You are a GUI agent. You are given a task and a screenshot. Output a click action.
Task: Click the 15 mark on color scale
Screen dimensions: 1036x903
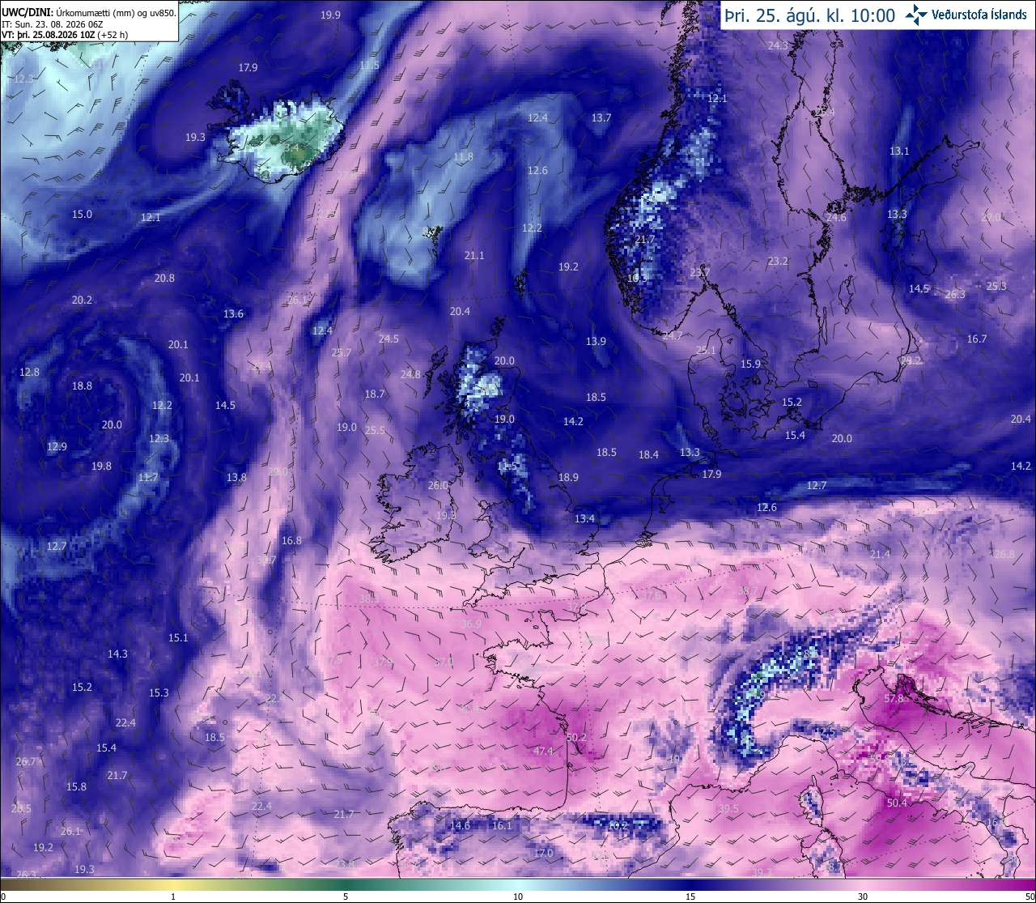[x=690, y=897]
